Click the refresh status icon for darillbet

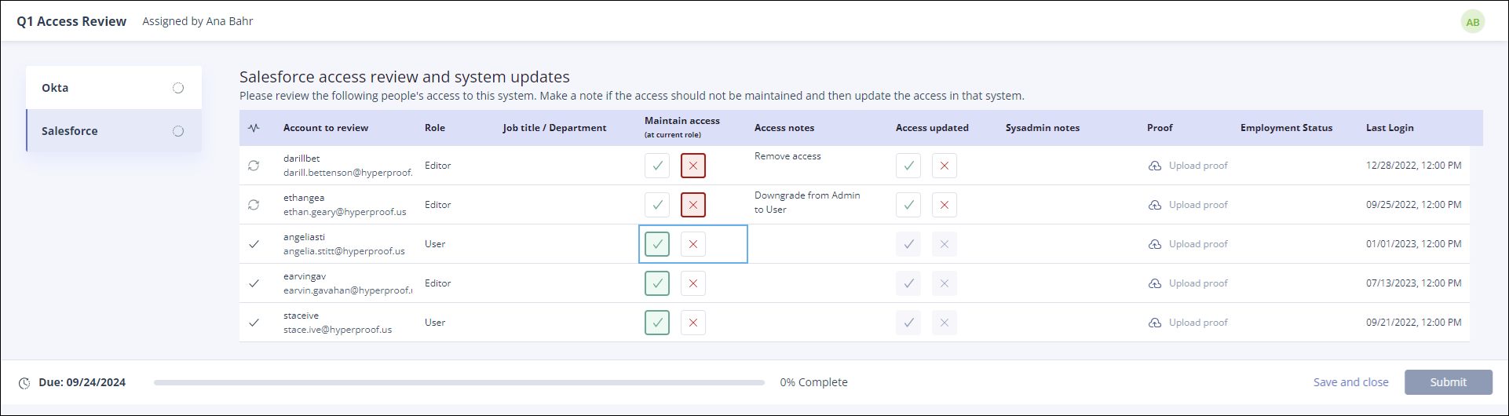(254, 166)
